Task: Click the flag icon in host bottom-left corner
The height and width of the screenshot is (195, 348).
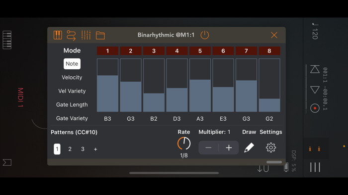Action: click(x=7, y=162)
